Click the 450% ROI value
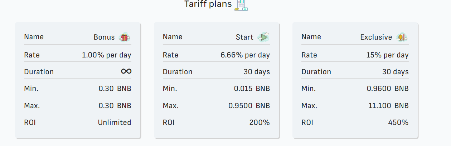 click(x=398, y=122)
